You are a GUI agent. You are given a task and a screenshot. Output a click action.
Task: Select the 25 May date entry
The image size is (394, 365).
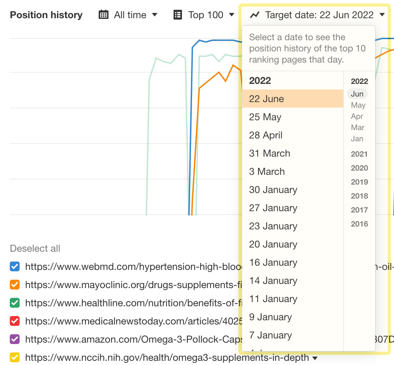coord(265,117)
